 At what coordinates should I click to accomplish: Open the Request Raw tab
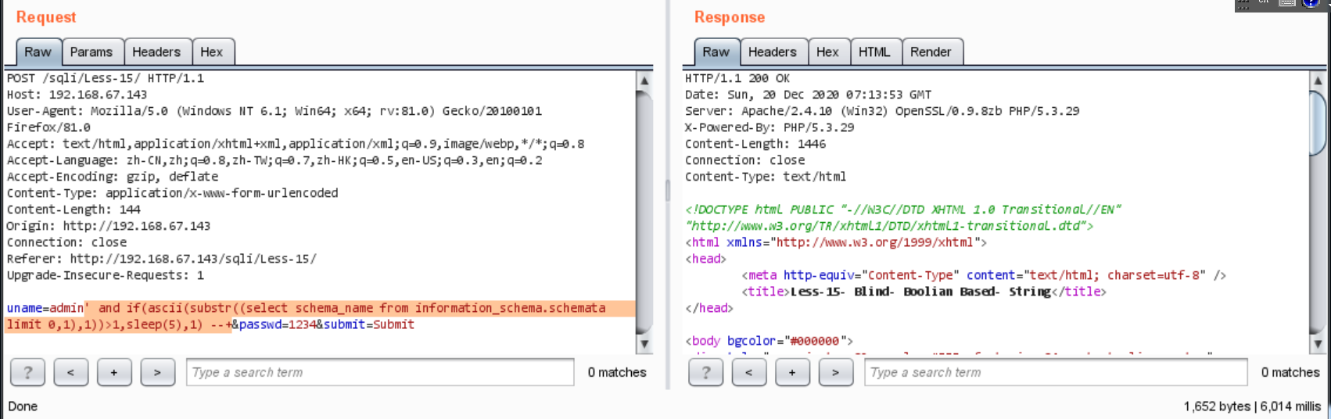(x=38, y=52)
